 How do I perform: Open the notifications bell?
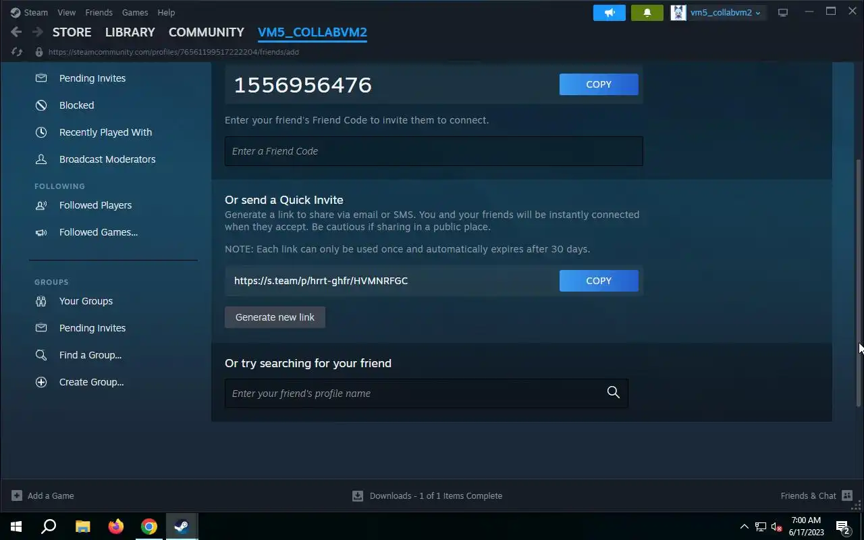coord(647,13)
